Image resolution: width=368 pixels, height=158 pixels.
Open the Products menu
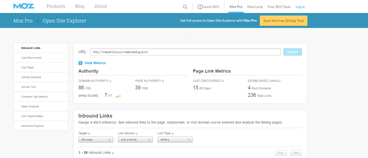(x=56, y=6)
